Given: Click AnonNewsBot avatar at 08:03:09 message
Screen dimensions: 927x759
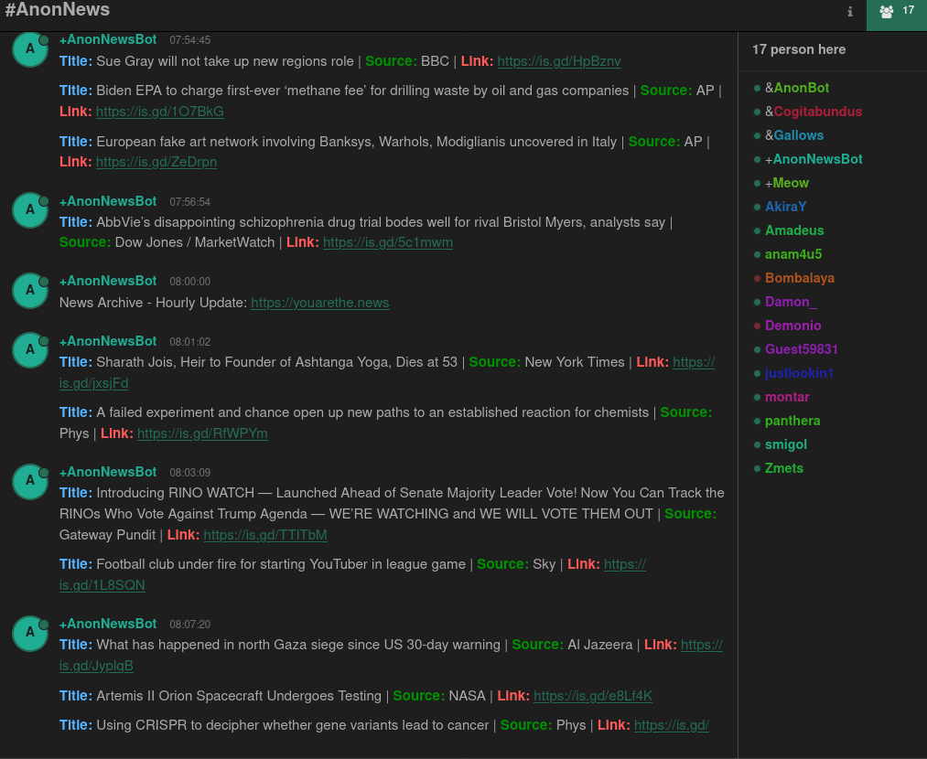Looking at the screenshot, I should [30, 481].
